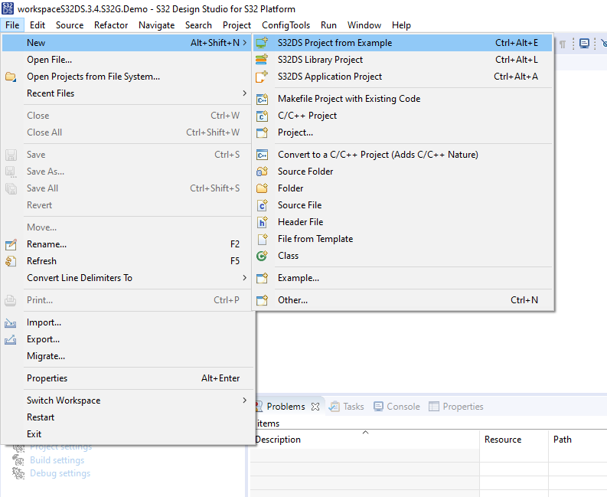Switch to the Properties tab

point(456,407)
